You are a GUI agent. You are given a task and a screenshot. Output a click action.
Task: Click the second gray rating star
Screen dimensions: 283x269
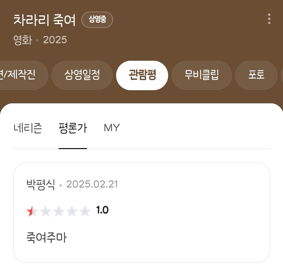45,211
